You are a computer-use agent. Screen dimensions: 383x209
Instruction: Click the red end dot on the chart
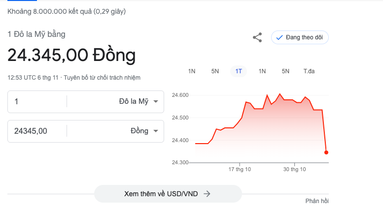(326, 152)
